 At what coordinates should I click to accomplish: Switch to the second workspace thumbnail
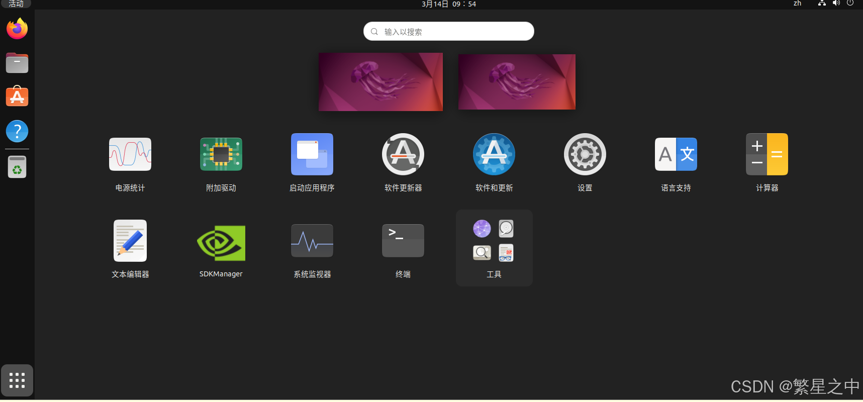click(517, 82)
